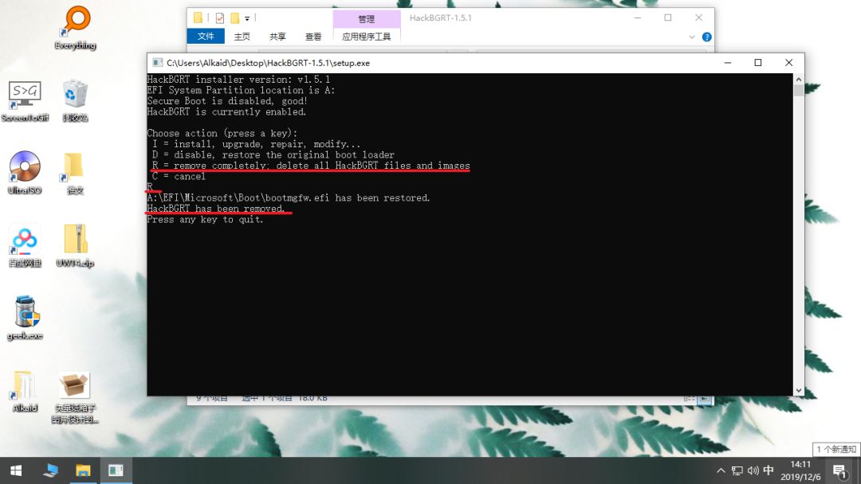861x484 pixels.
Task: Open the 矢量纸箱子 package icon on desktop
Action: click(x=75, y=397)
